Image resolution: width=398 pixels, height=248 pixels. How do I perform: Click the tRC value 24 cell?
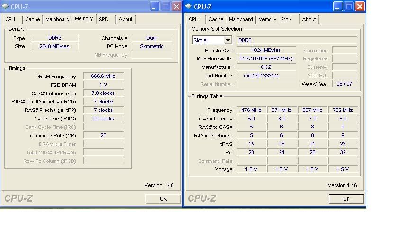pos(282,152)
